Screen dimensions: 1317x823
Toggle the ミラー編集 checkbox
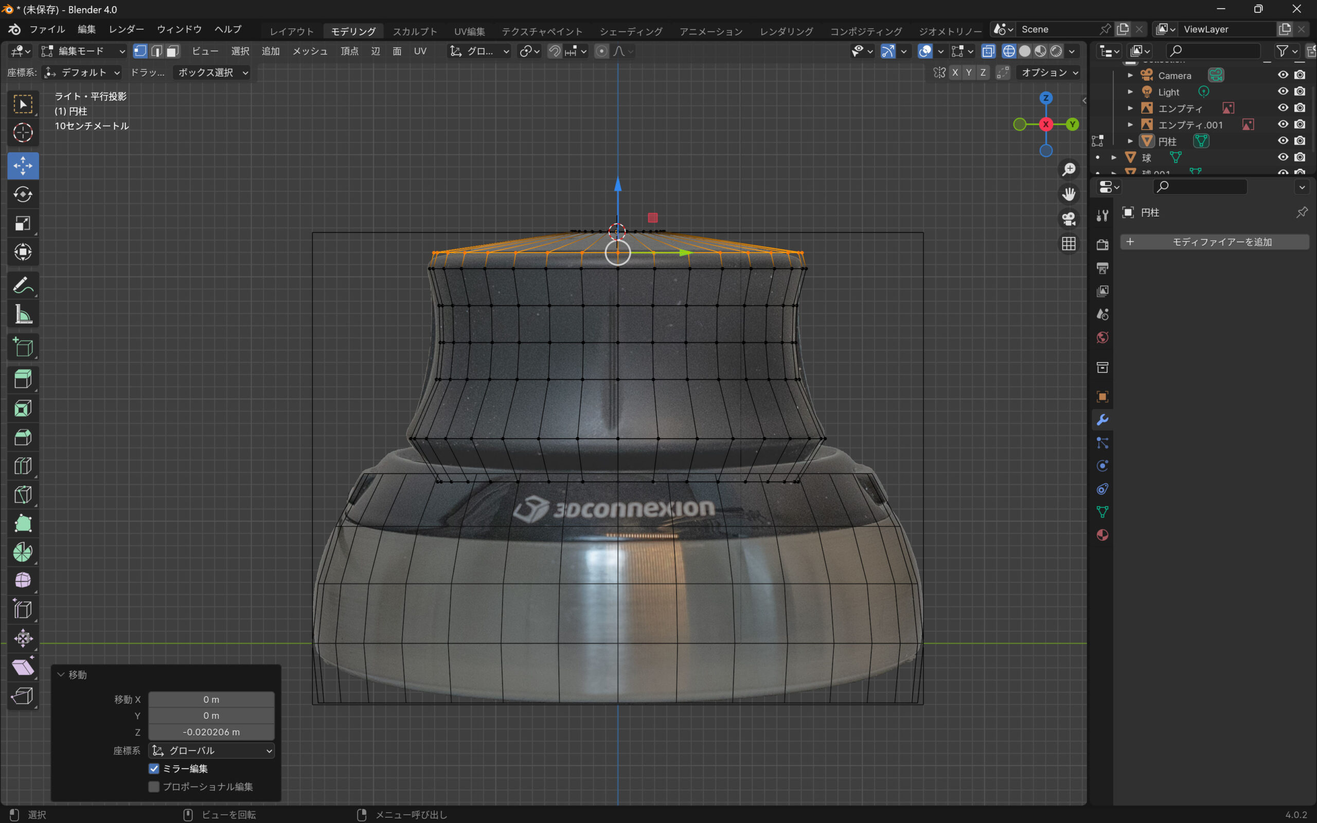click(154, 768)
